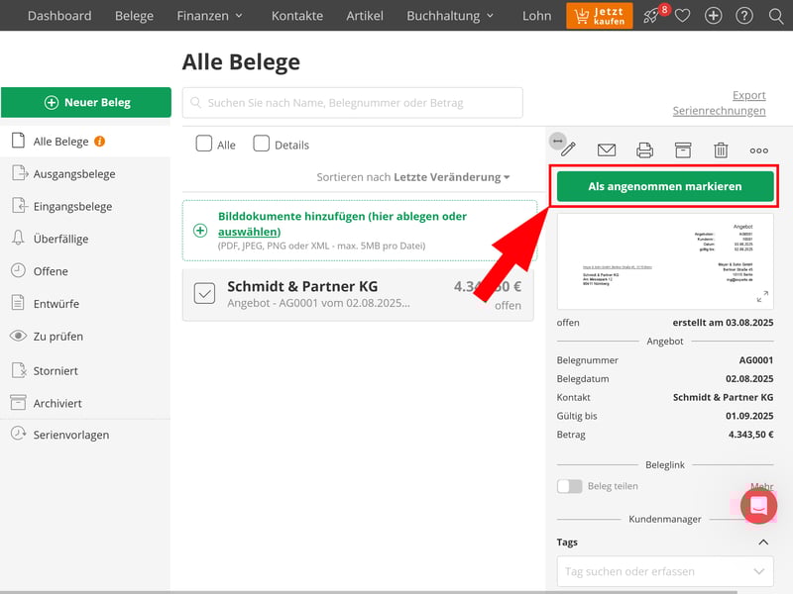This screenshot has height=594, width=793.
Task: Open the Kontakte menu item
Action: 297,16
